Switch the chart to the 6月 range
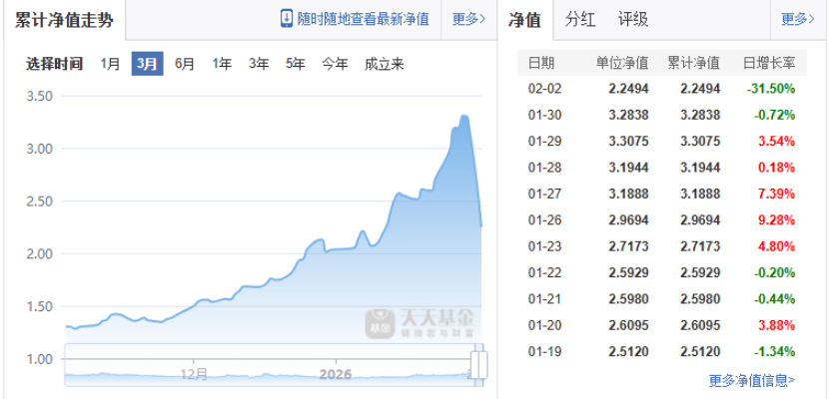This screenshot has width=830, height=399. click(x=184, y=64)
